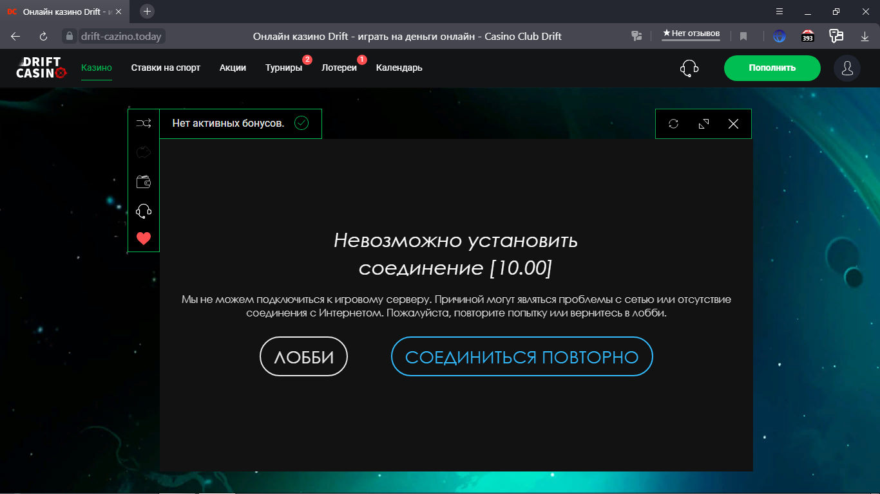Open support chat headset icon in header
Viewport: 880px width, 494px height.
(689, 68)
